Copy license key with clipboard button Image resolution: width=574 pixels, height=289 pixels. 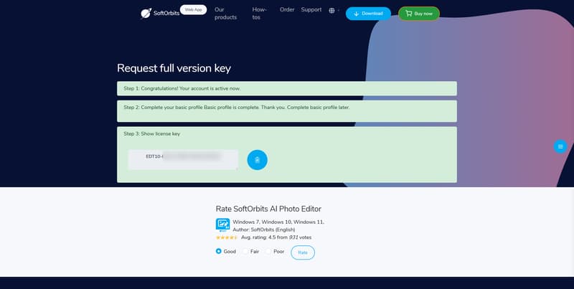click(258, 160)
